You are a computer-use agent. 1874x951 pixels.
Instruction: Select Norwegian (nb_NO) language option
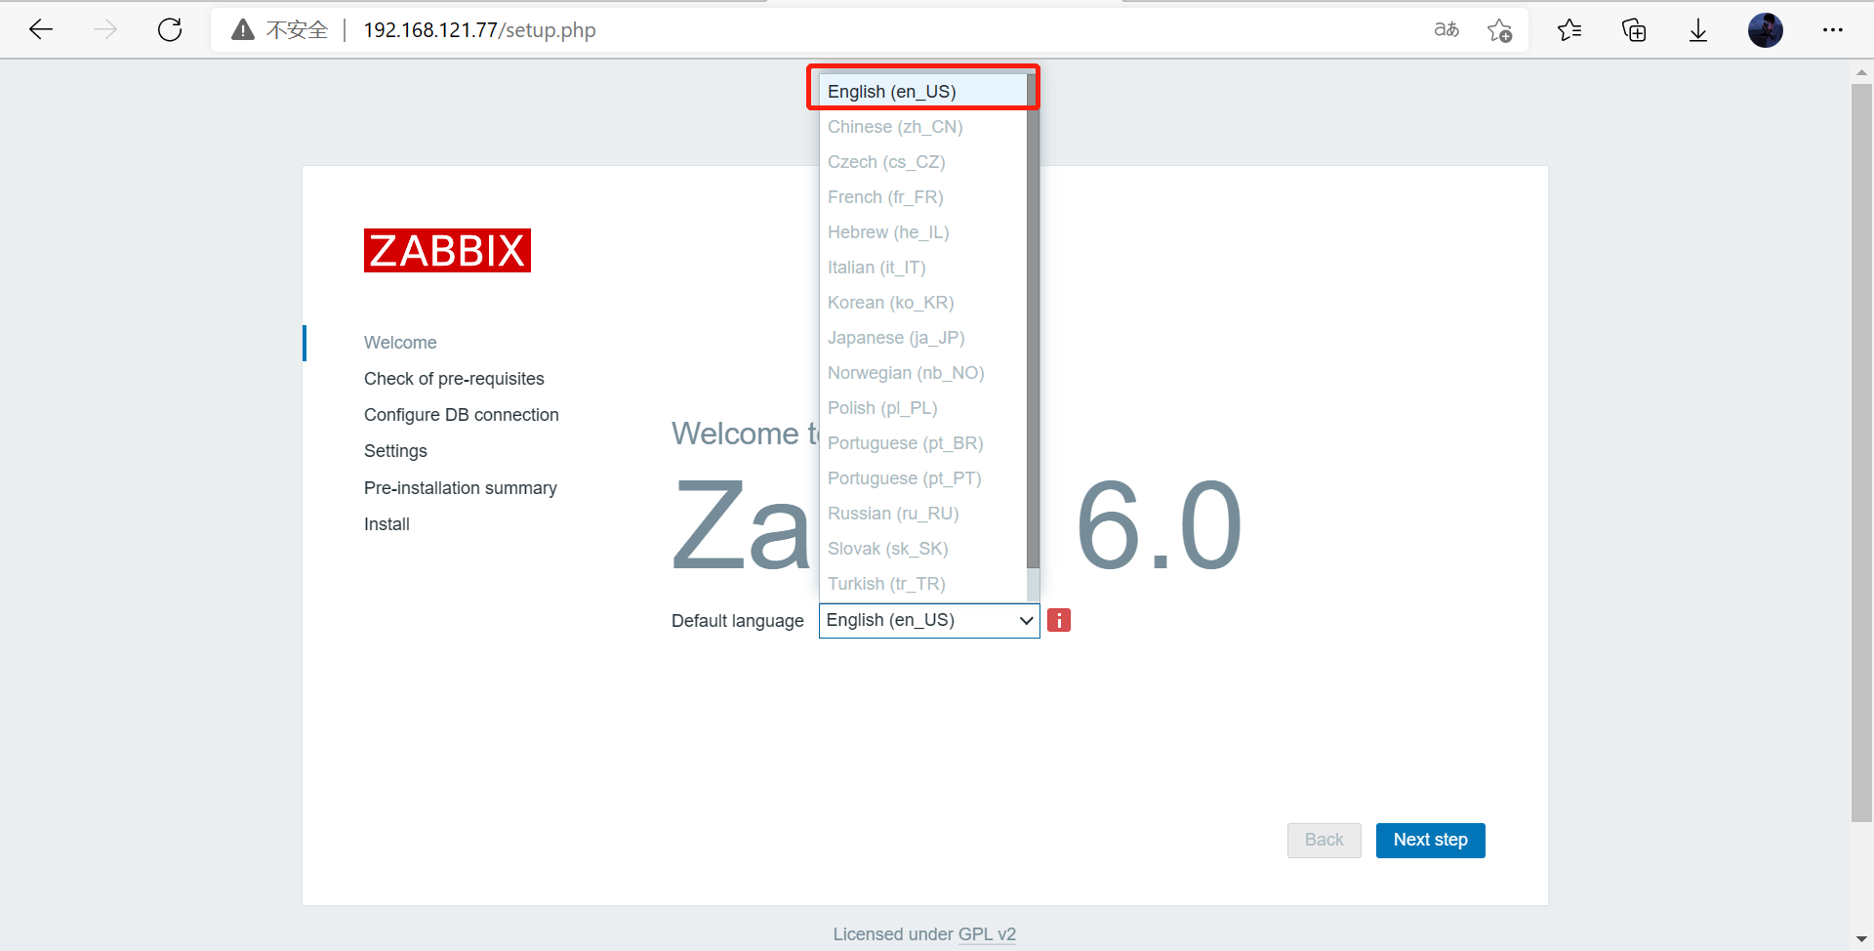pyautogui.click(x=923, y=373)
